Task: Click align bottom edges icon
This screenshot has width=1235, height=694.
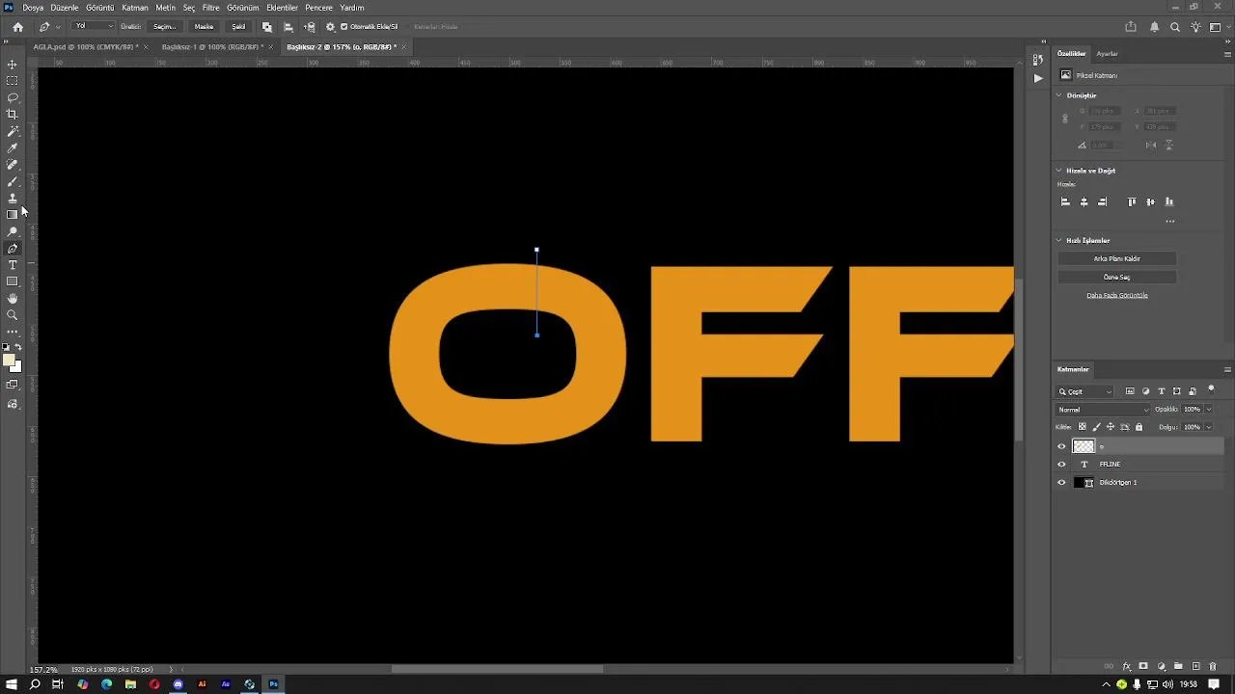Action: coord(1169,201)
